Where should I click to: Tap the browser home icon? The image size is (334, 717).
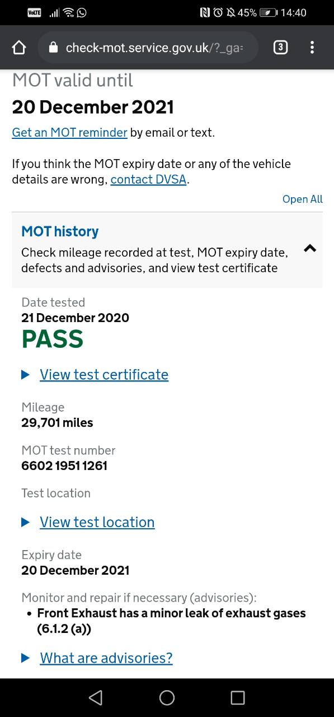pos(19,48)
